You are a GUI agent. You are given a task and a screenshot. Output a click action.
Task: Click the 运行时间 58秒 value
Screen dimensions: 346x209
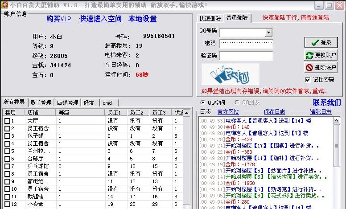(142, 75)
